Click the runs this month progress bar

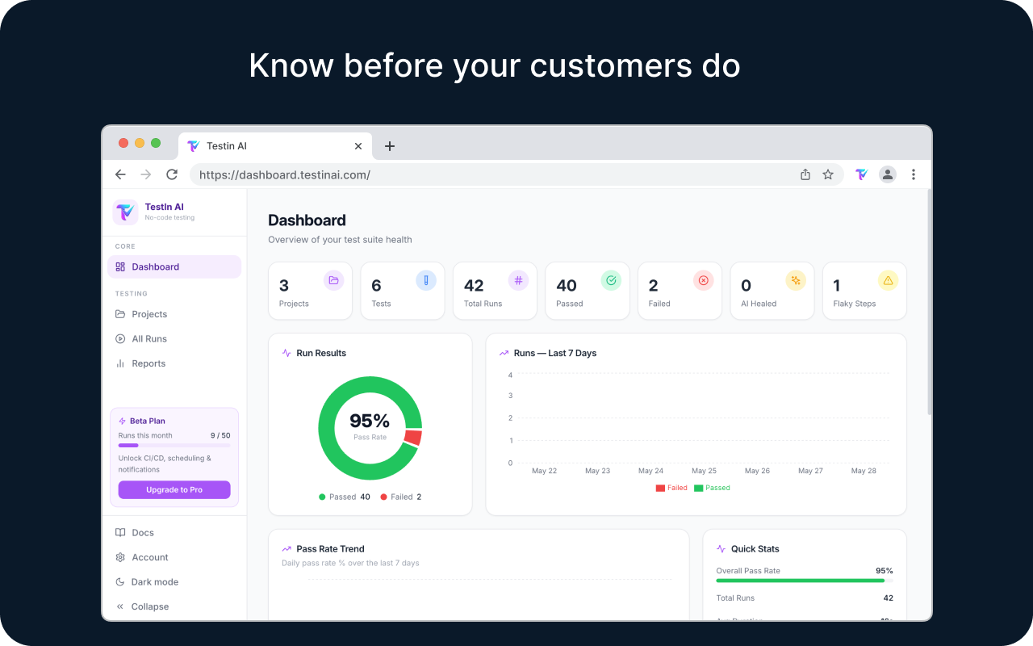tap(174, 445)
